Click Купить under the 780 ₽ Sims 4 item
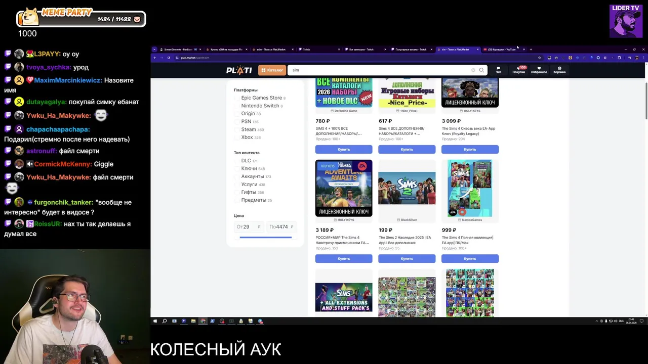 coord(344,150)
